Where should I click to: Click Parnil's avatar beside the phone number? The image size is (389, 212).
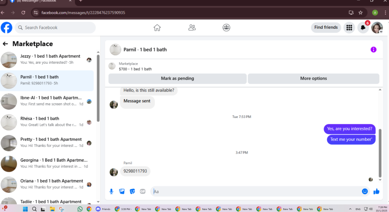pos(114,172)
